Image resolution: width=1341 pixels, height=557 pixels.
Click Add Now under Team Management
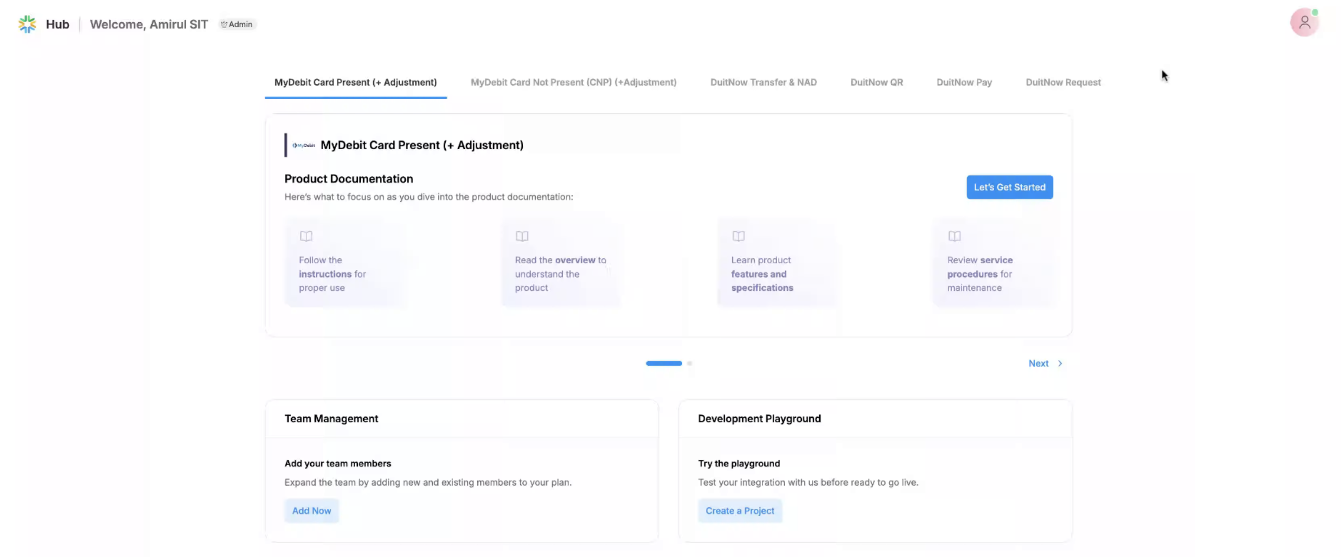311,511
